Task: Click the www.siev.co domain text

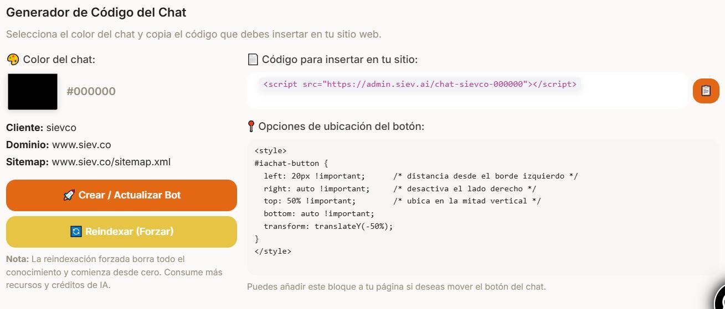Action: tap(81, 145)
